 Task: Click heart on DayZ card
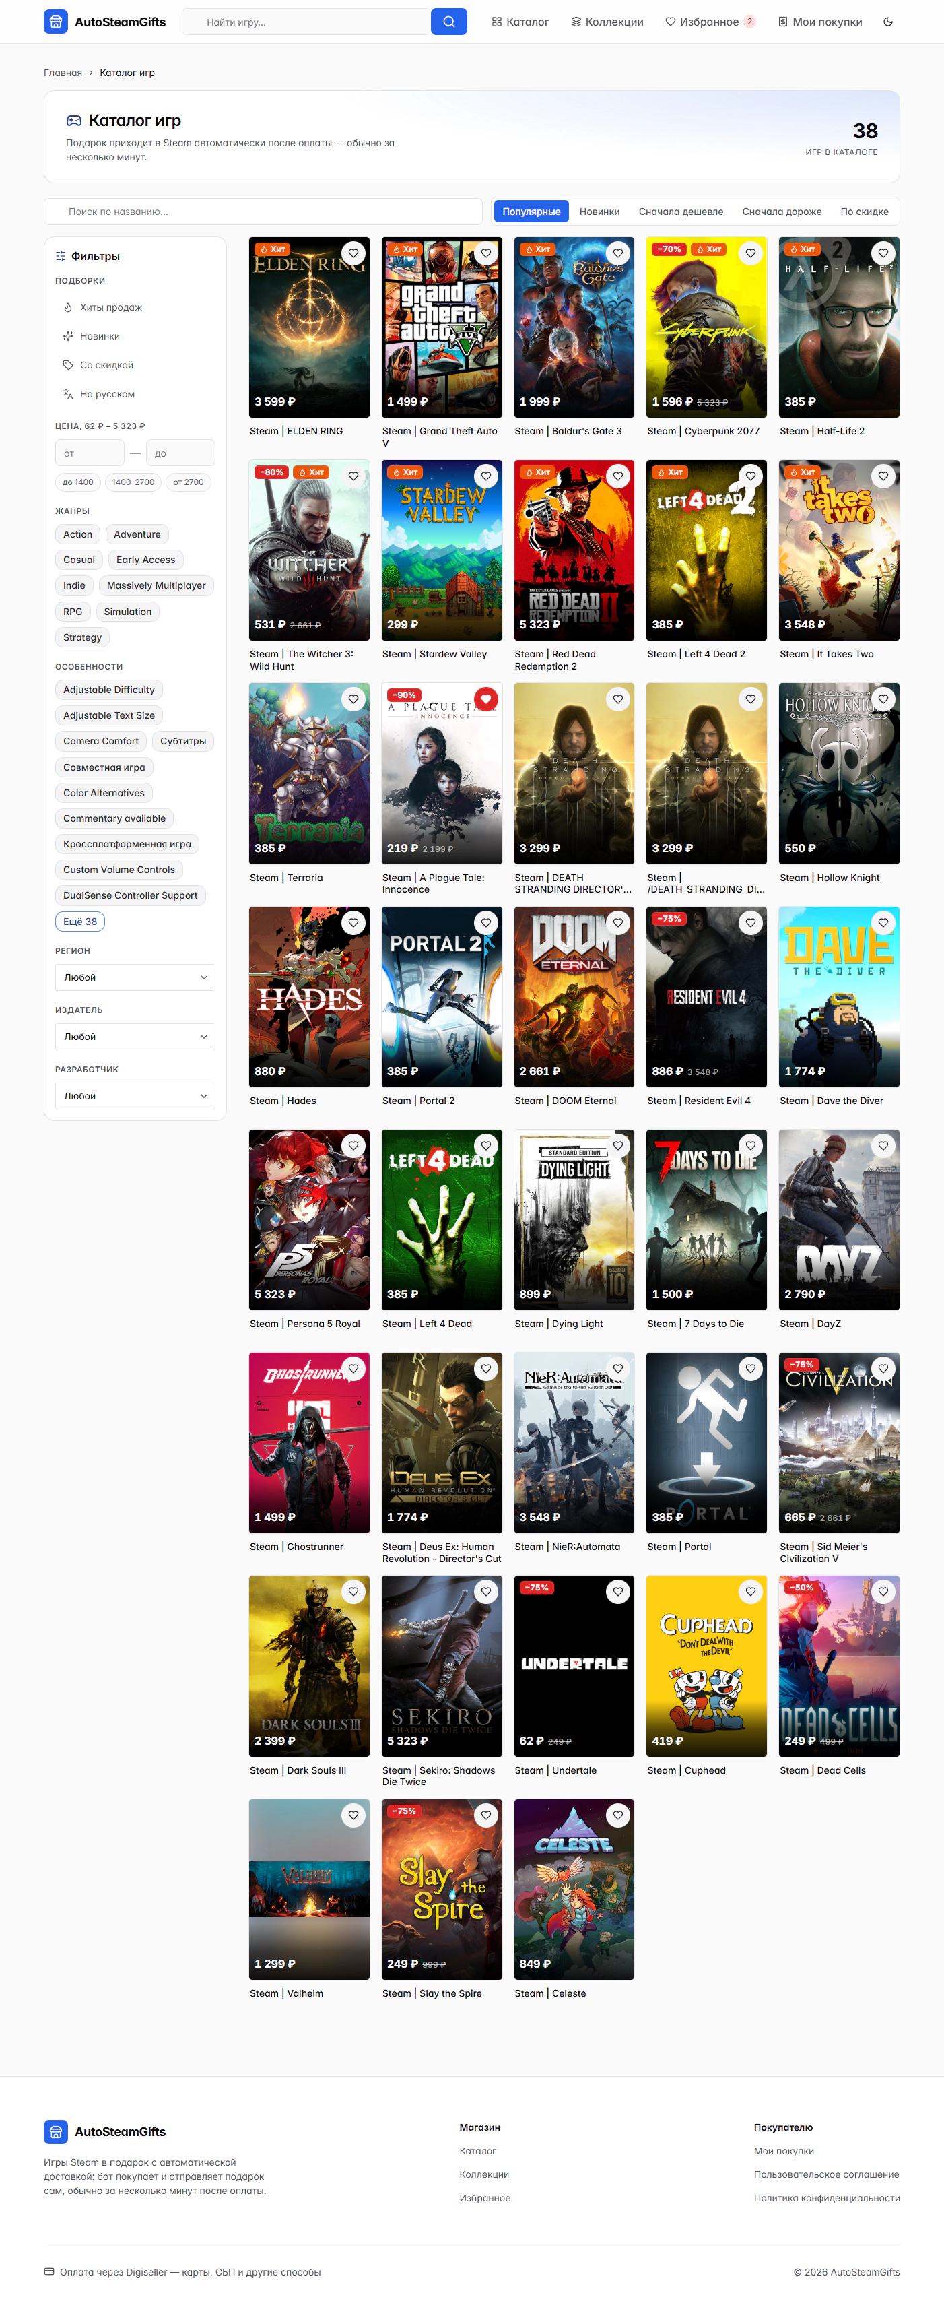click(x=883, y=1146)
